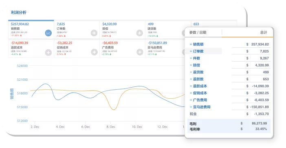Screen dimensions: 286x148
Task: Click the 6. Dec date label
Action: (x=86, y=127)
